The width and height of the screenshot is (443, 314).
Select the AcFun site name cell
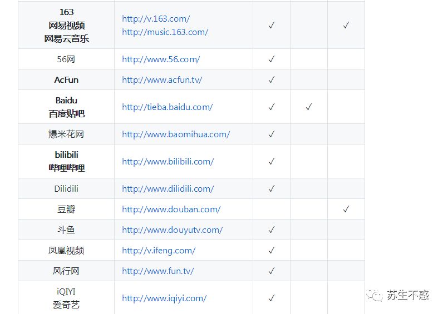pos(66,80)
